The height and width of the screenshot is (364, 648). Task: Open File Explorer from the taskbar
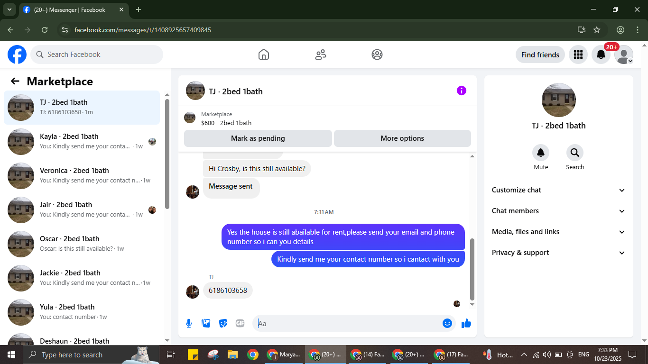232,355
